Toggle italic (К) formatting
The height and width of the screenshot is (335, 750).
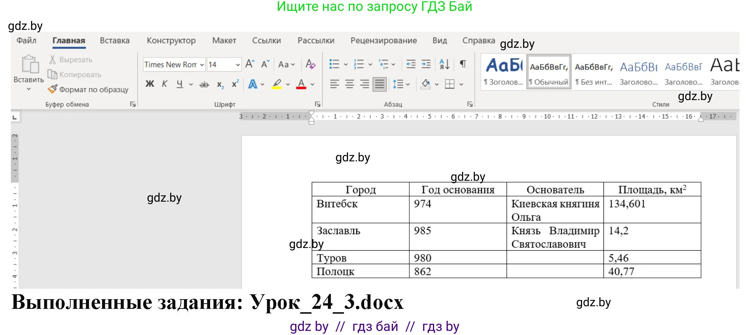(165, 84)
